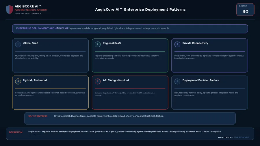This screenshot has width=260, height=146.
Task: Click the Regional processing description text
Action: point(127,57)
